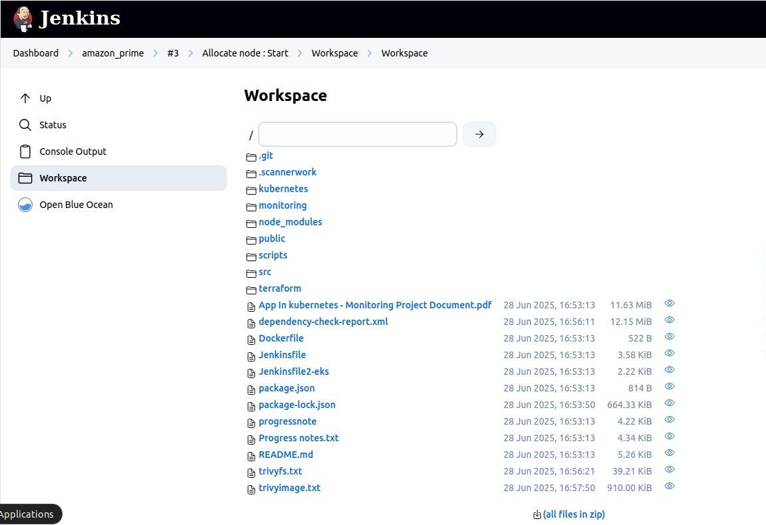Click the 664.33 KiB size value
This screenshot has width=766, height=525.
point(629,405)
